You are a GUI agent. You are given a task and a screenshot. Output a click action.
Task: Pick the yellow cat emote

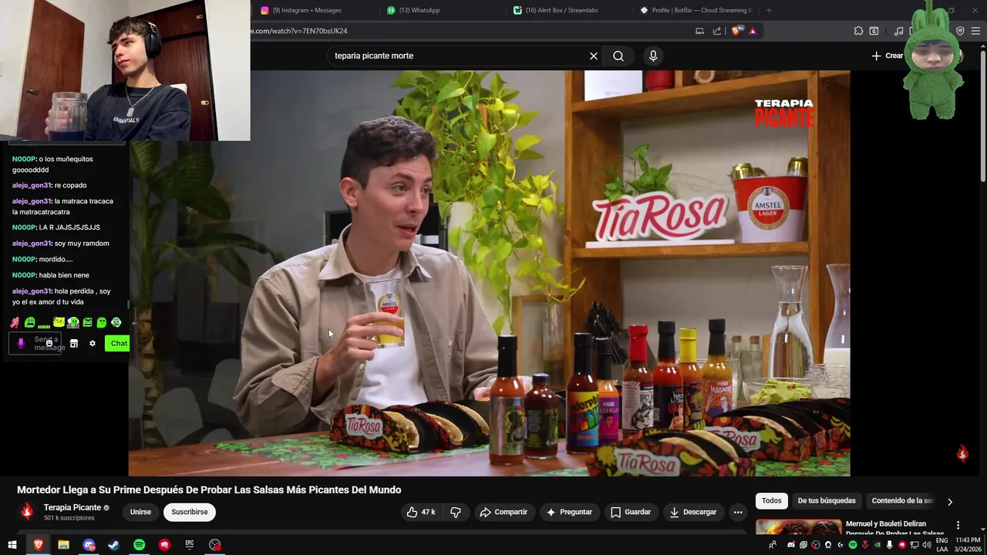click(x=59, y=322)
